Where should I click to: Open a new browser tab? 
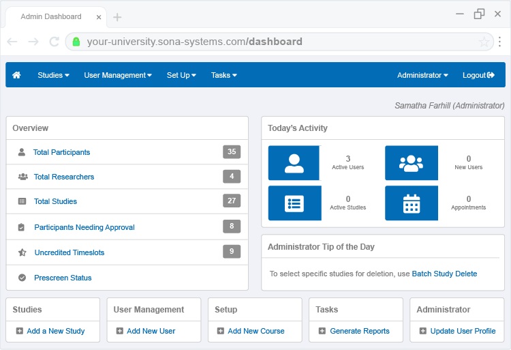[117, 17]
